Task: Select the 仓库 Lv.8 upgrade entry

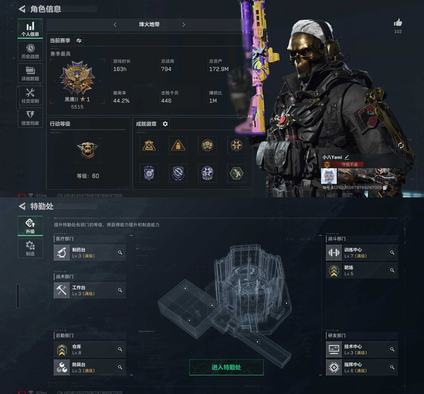Action: click(x=90, y=349)
